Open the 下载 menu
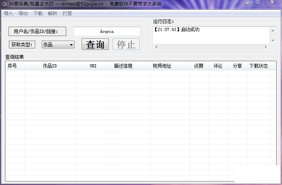Viewport: 282px width, 185px height. click(x=38, y=13)
